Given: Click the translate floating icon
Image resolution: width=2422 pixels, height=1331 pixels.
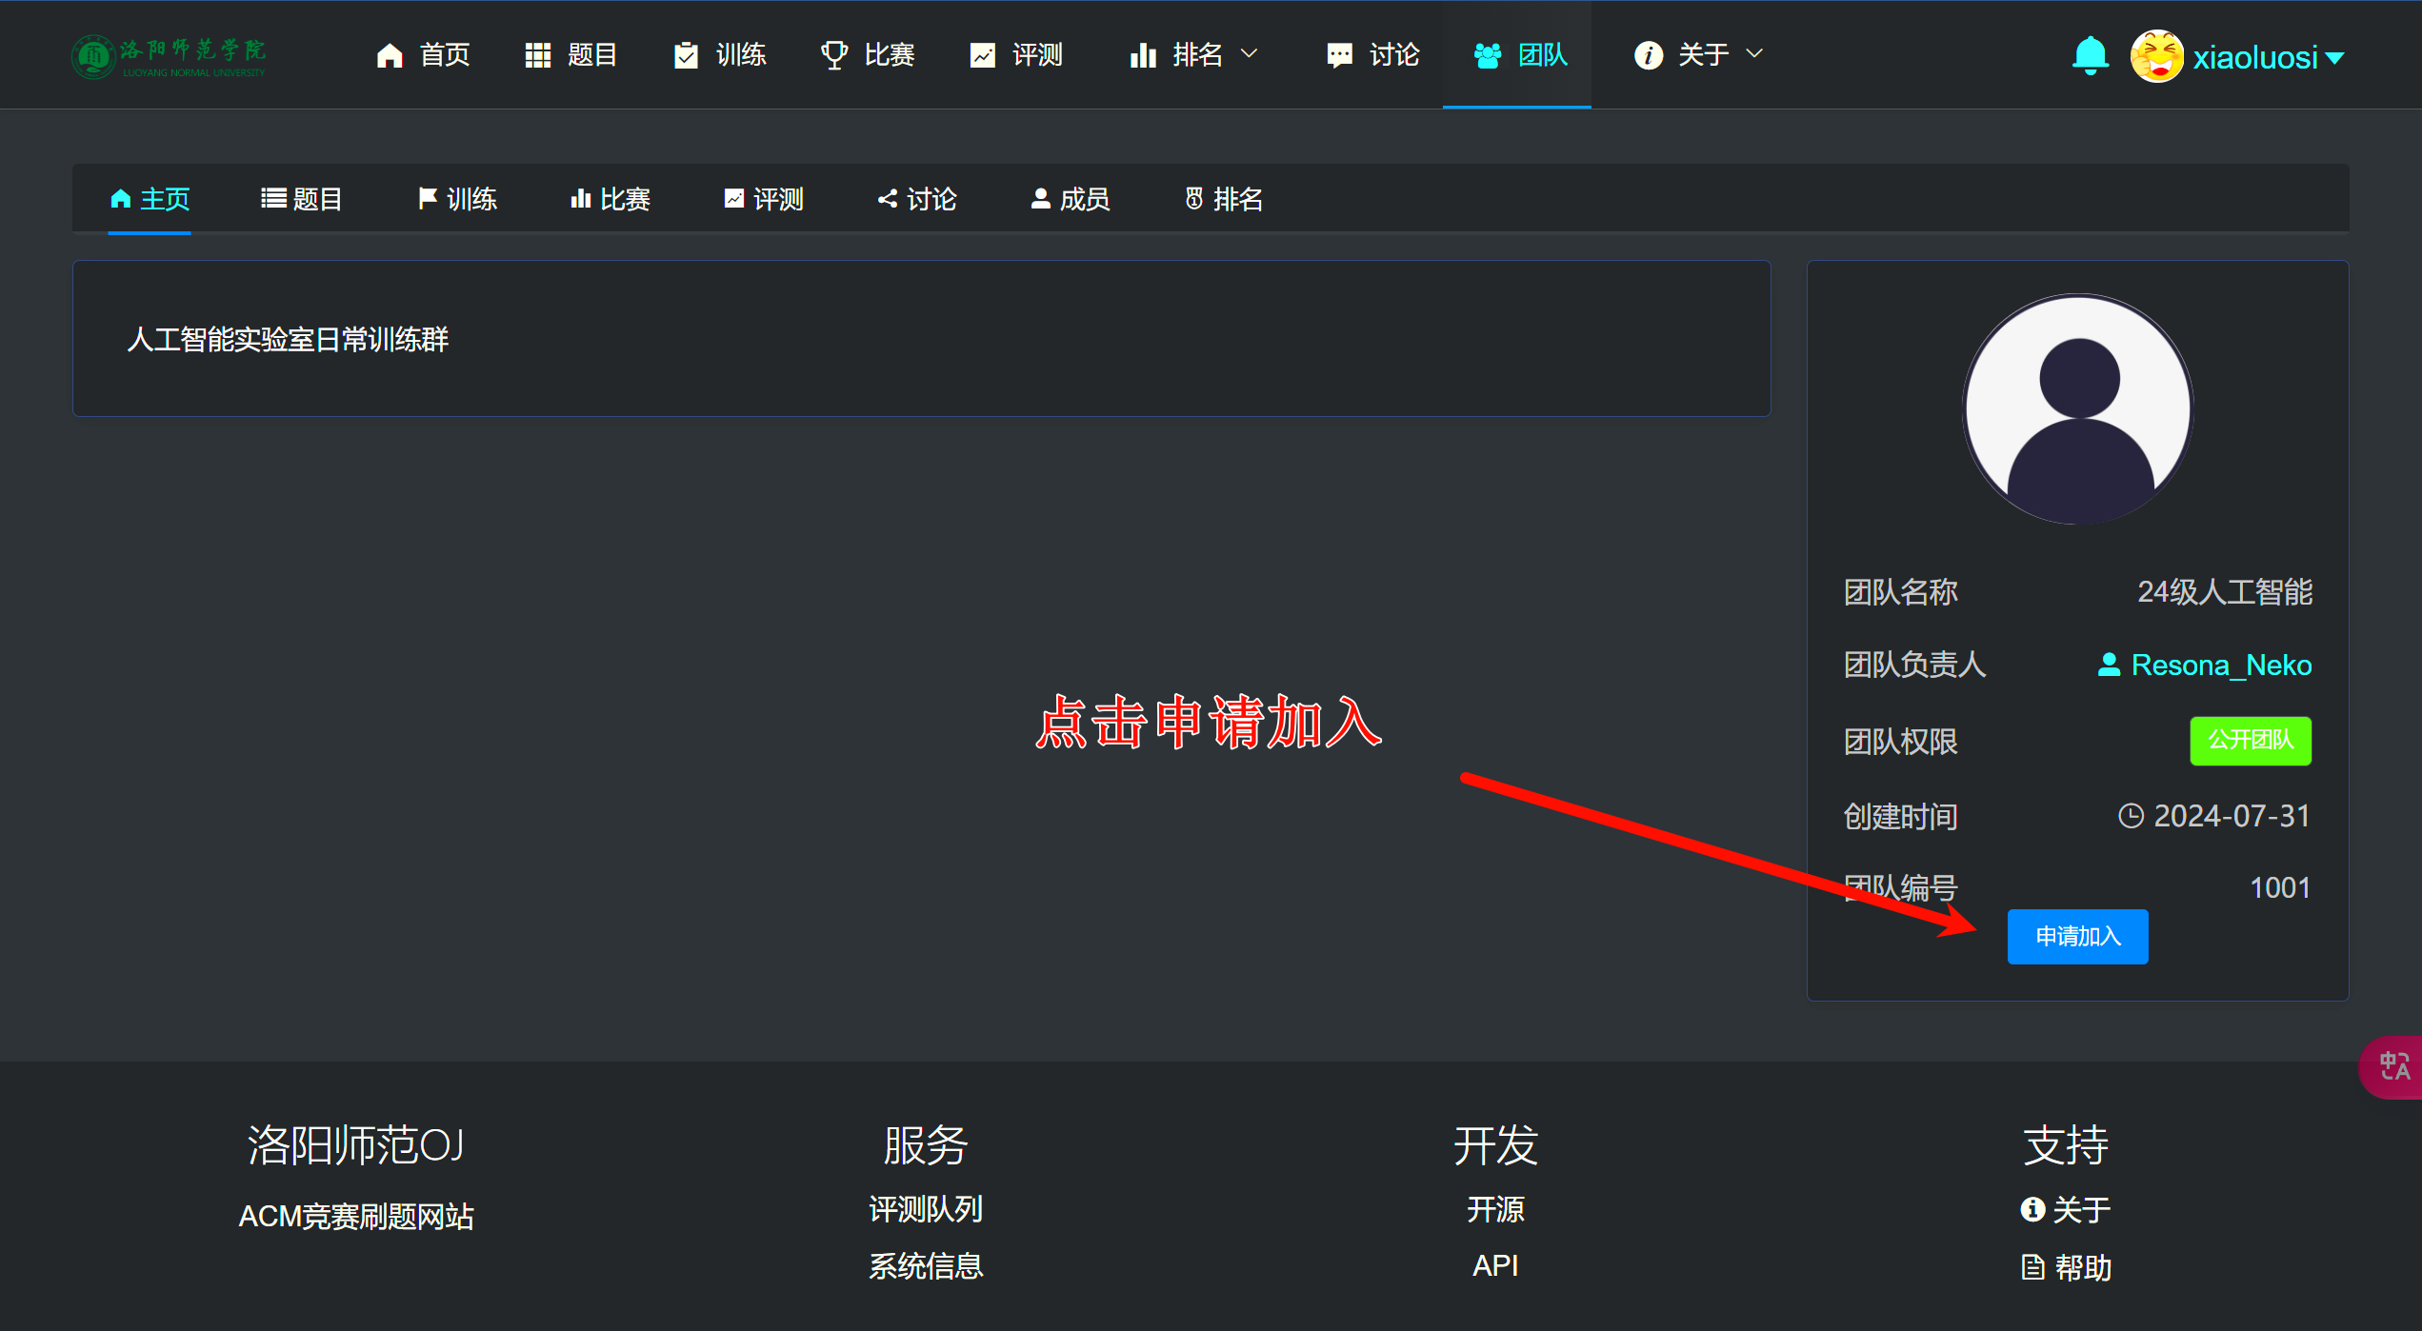Looking at the screenshot, I should click(2393, 1065).
